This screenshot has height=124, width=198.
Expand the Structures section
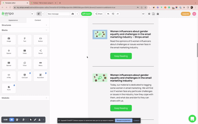coord(25,25)
